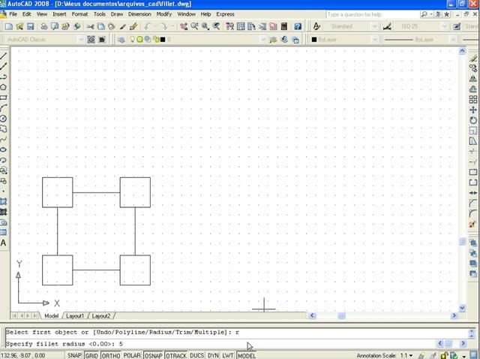The width and height of the screenshot is (480, 359).
Task: Pick the Multiline Text tool
Action: click(4, 243)
